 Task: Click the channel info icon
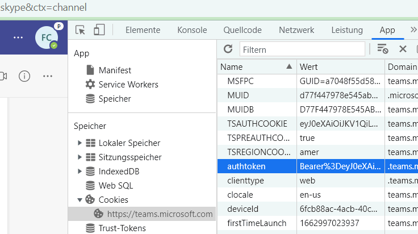(24, 76)
